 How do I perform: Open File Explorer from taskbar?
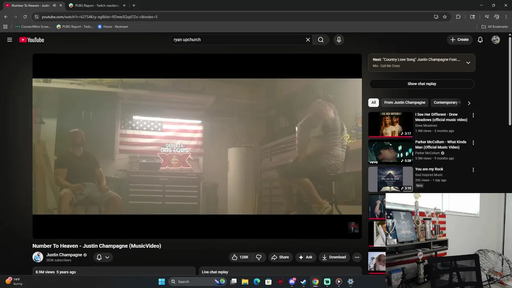click(x=245, y=282)
